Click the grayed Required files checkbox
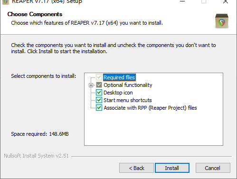Viewport: 237px width, 179px height. 99,77
